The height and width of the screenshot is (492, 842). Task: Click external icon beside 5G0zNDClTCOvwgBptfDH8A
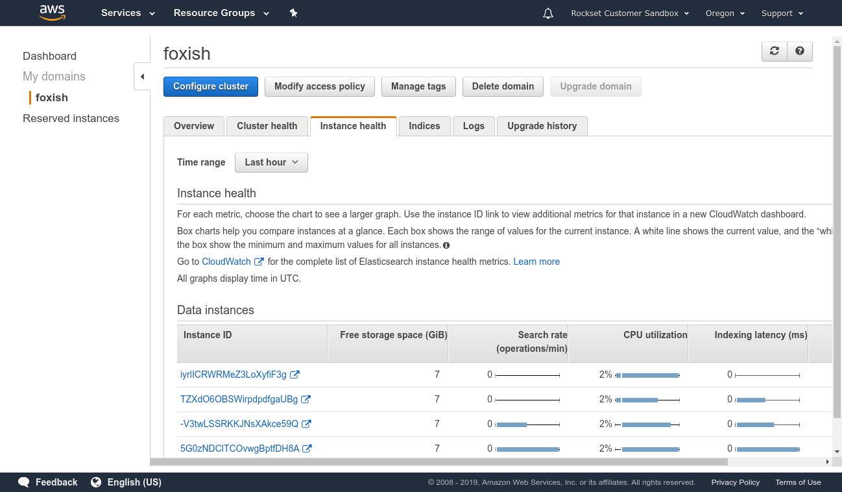click(307, 449)
